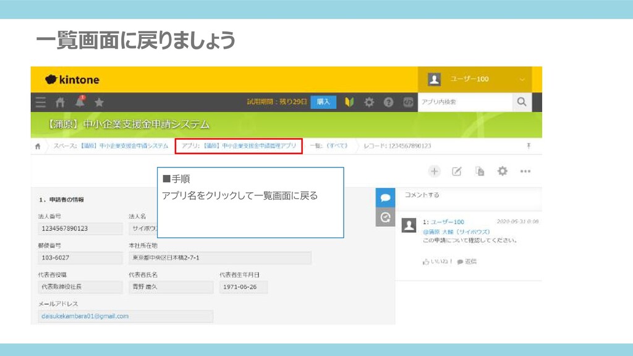
Task: Click the comment timestamp 2020-05-31
Action: click(x=517, y=222)
